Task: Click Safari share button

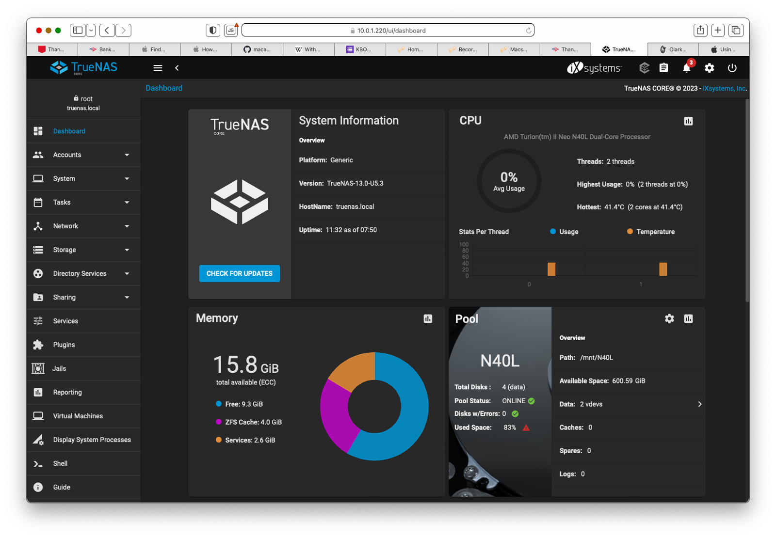Action: pyautogui.click(x=700, y=30)
